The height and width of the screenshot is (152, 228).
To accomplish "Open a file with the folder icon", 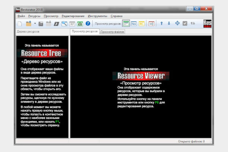I will coord(28,24).
